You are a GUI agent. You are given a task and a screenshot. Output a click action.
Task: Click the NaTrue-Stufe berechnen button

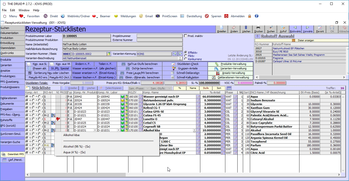click(140, 64)
